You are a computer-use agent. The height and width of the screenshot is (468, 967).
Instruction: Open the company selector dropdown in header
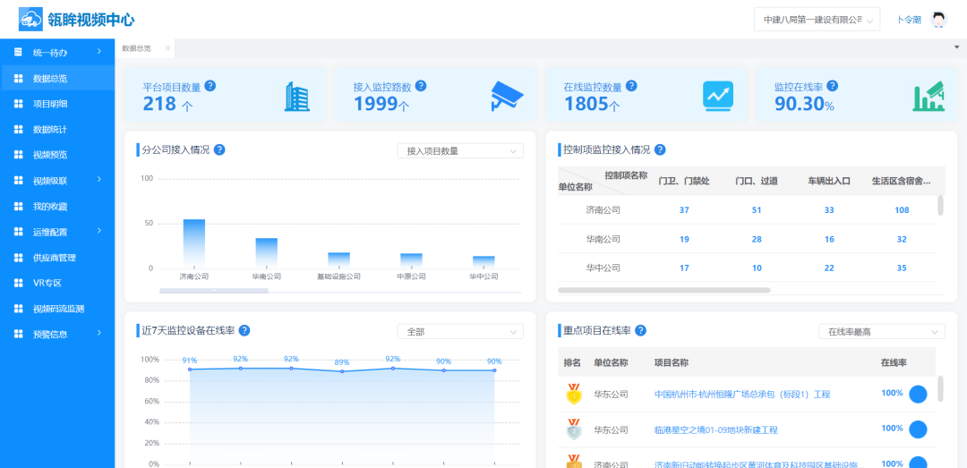[817, 20]
